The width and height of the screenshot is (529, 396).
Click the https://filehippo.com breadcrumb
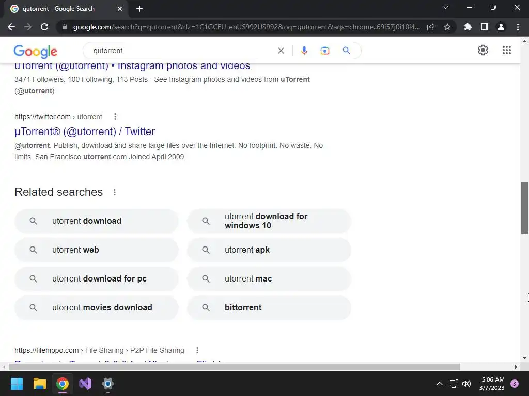[46, 350]
